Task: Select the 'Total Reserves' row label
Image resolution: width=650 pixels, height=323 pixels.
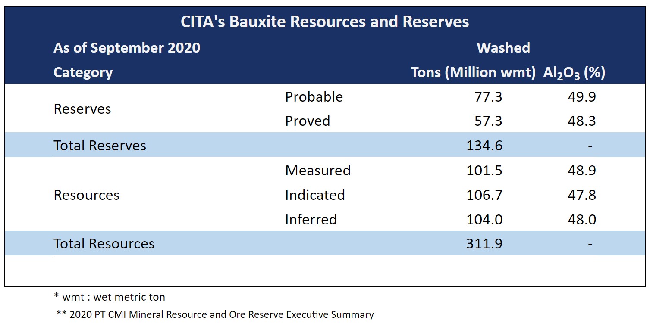Action: click(100, 146)
